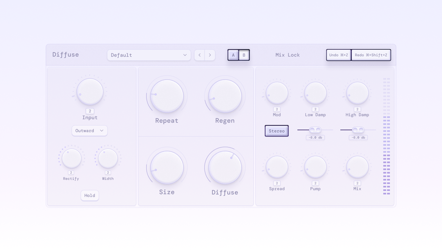Viewport: 442px width, 251px height.
Task: Click the Rectify value box
Action: tap(71, 173)
